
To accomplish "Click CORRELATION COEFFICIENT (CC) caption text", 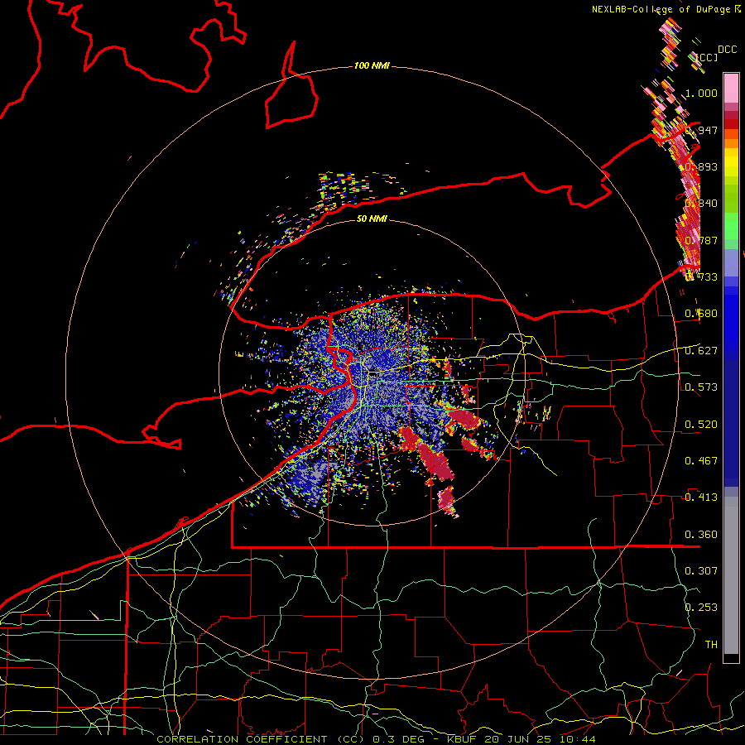I will 261,739.
